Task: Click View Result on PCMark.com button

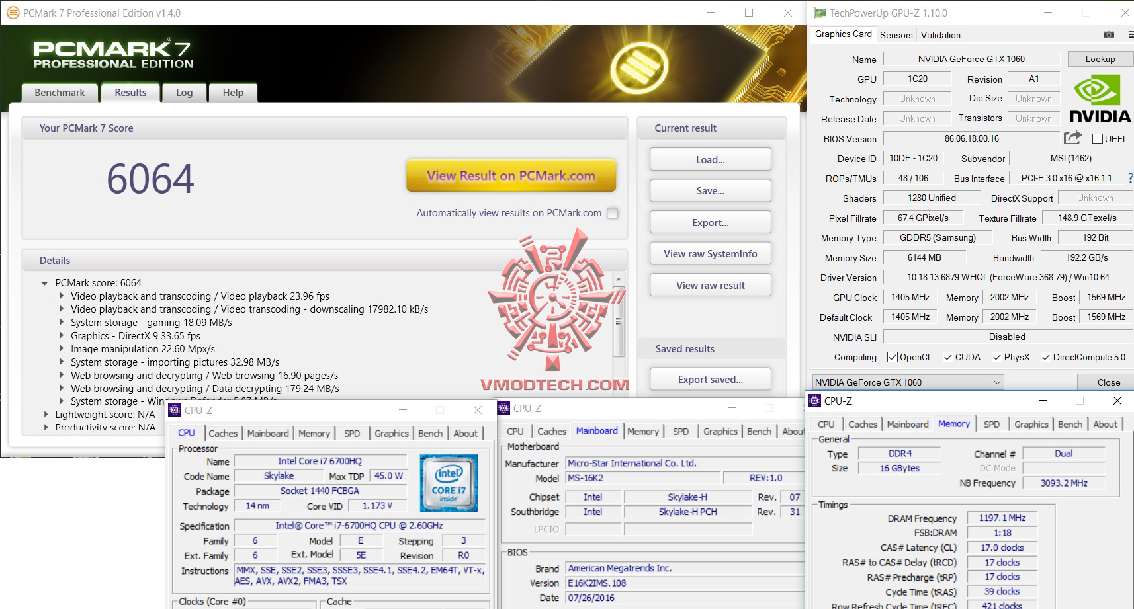Action: click(510, 175)
